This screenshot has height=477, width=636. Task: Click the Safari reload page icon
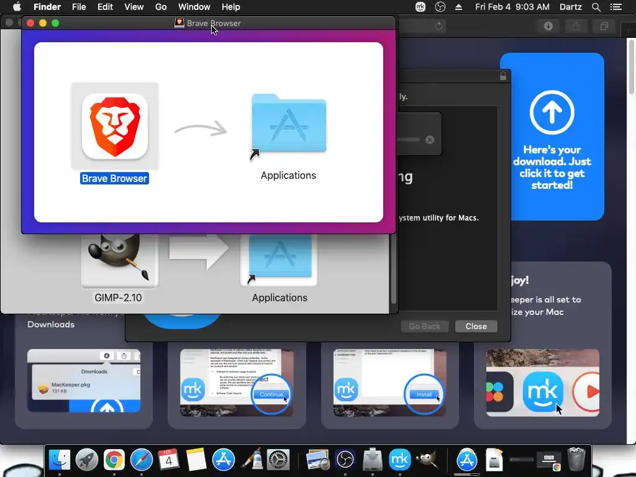[438, 26]
